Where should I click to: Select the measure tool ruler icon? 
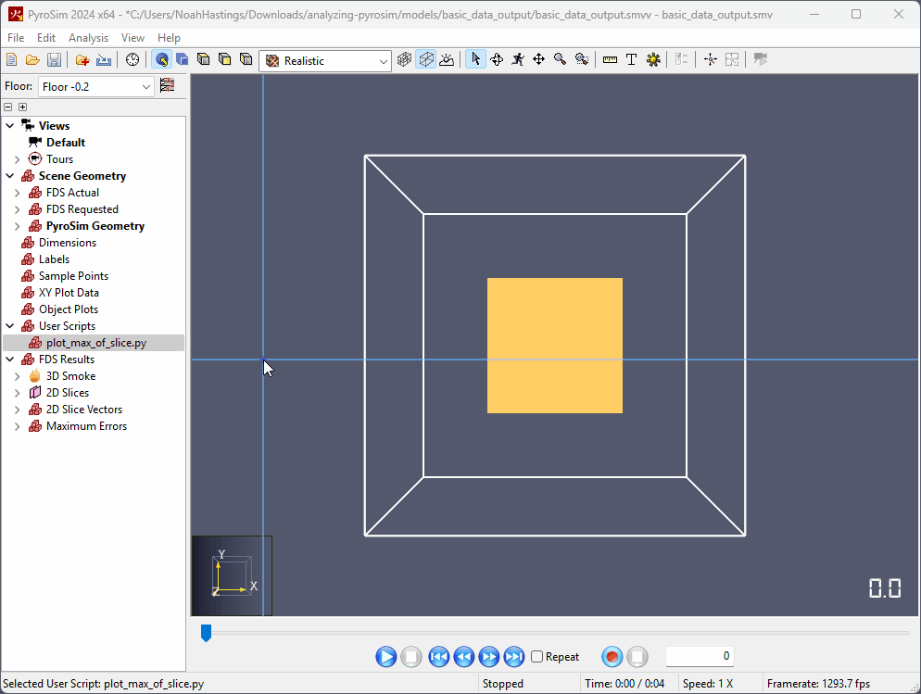(610, 60)
